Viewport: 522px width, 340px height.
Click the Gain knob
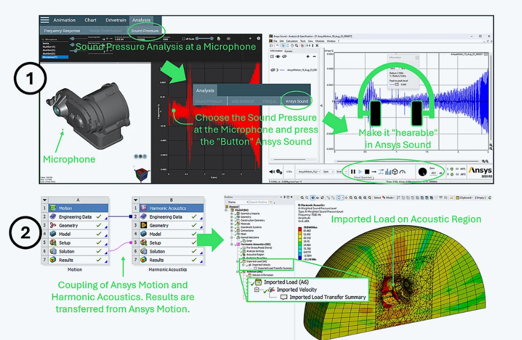point(422,172)
